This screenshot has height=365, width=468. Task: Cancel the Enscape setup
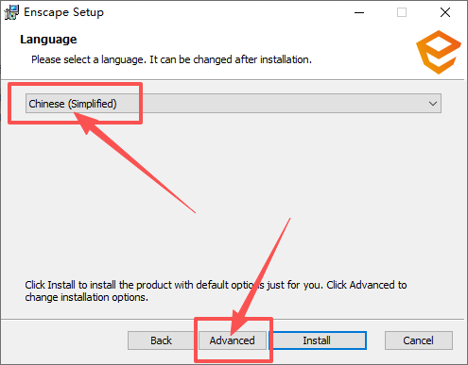(x=419, y=340)
